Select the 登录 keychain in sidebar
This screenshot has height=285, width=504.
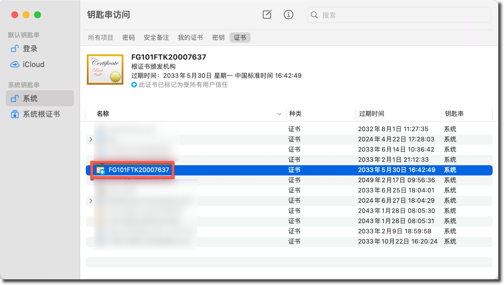30,49
